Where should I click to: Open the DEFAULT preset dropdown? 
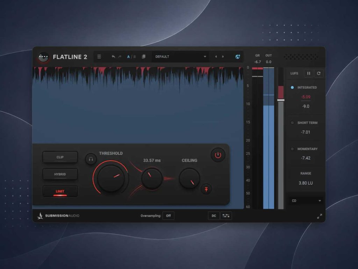click(x=181, y=56)
